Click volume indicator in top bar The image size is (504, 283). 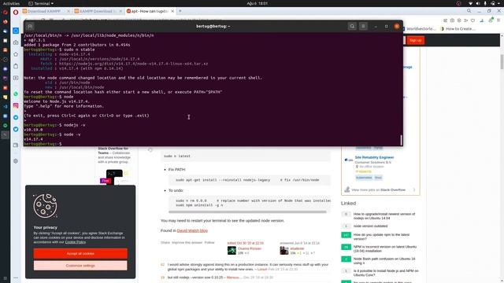point(478,3)
